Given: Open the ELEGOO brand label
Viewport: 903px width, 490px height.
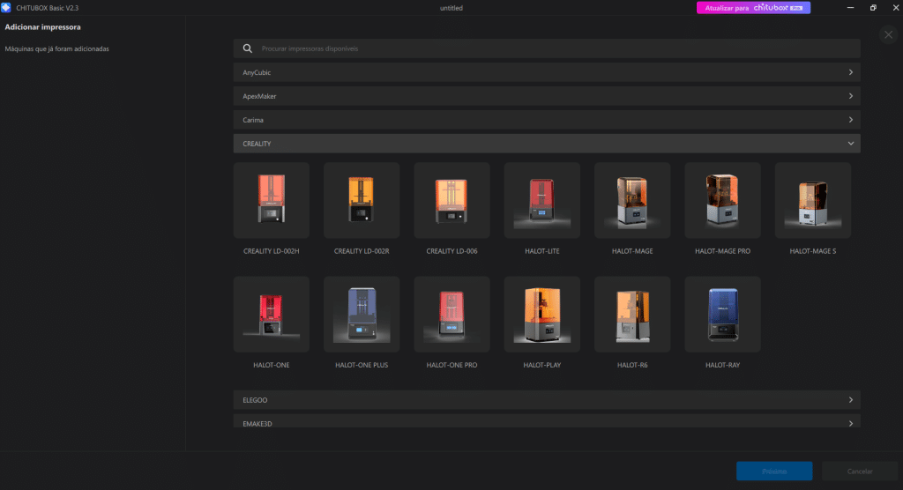Looking at the screenshot, I should (x=255, y=399).
